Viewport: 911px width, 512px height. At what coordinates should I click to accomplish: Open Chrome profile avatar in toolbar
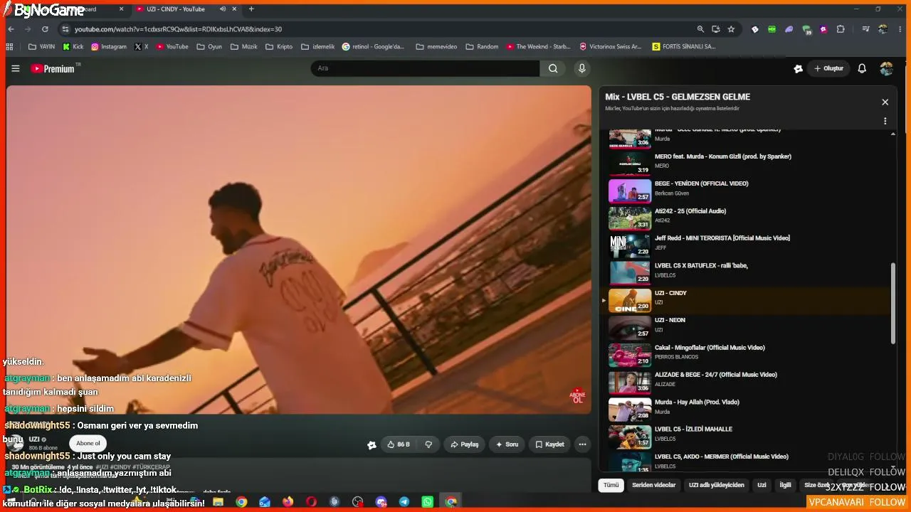click(x=883, y=29)
